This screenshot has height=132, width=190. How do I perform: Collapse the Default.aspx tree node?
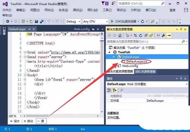113,57
